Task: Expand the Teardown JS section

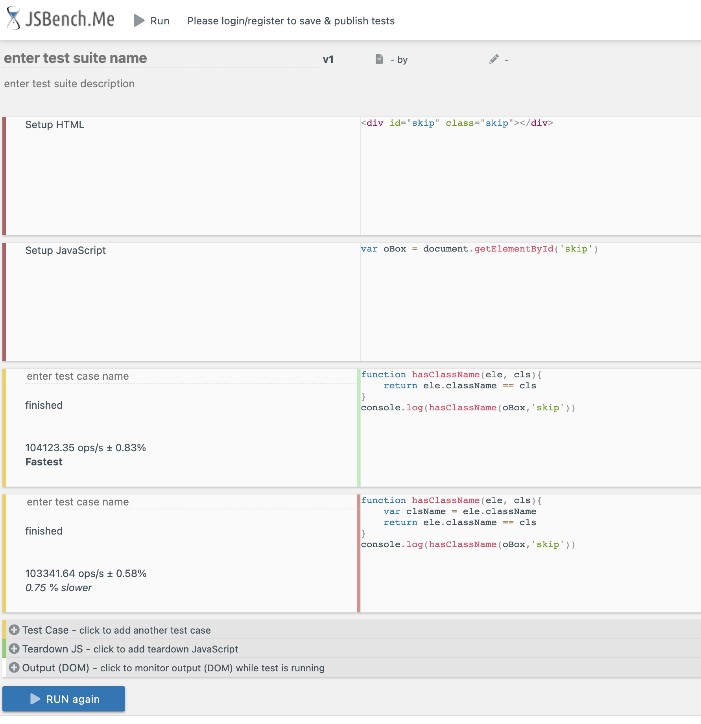Action: coord(130,649)
